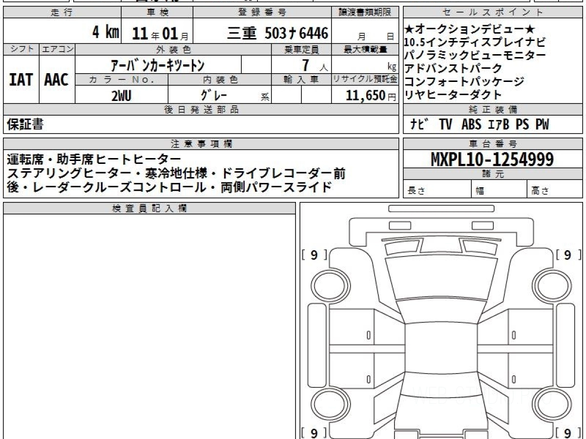Select the 注意事項欄 header

[x=201, y=144]
